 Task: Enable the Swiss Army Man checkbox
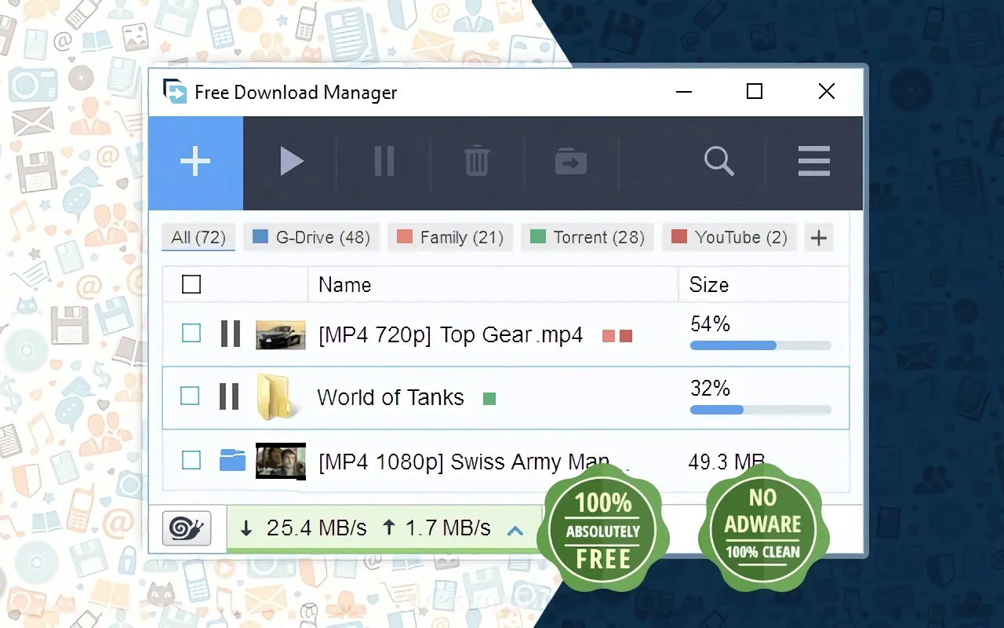click(x=191, y=461)
